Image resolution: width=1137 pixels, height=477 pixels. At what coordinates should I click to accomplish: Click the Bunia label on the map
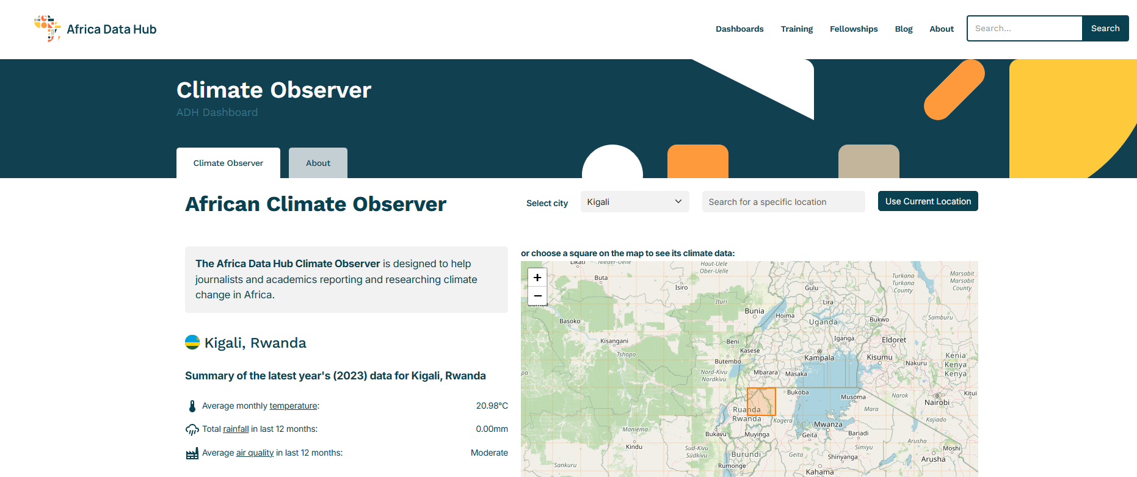click(755, 311)
